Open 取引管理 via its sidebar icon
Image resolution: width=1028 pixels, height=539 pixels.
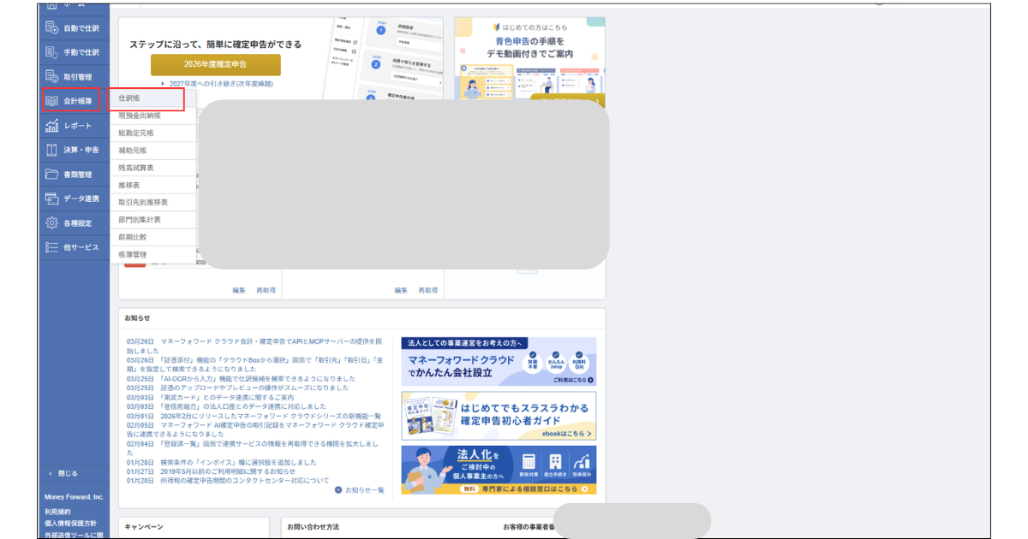[51, 77]
